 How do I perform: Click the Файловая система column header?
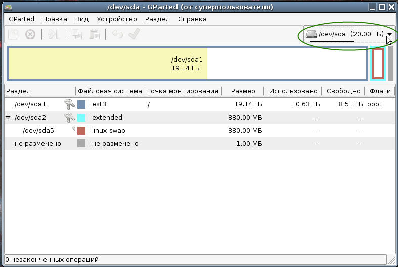click(110, 91)
